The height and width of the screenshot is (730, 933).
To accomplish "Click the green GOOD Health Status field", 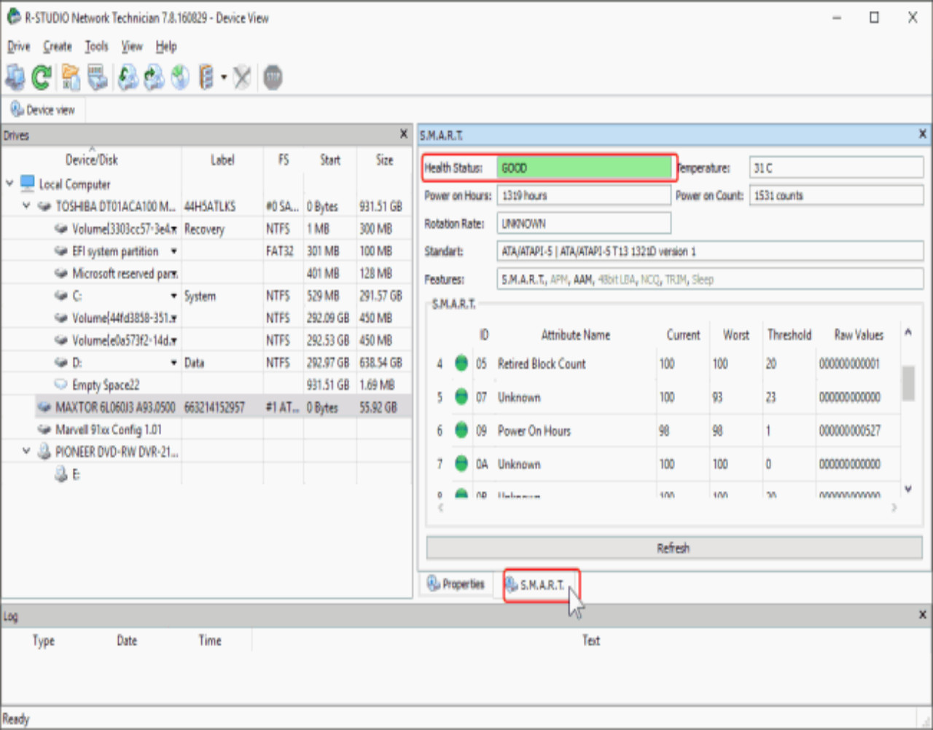I will click(584, 168).
